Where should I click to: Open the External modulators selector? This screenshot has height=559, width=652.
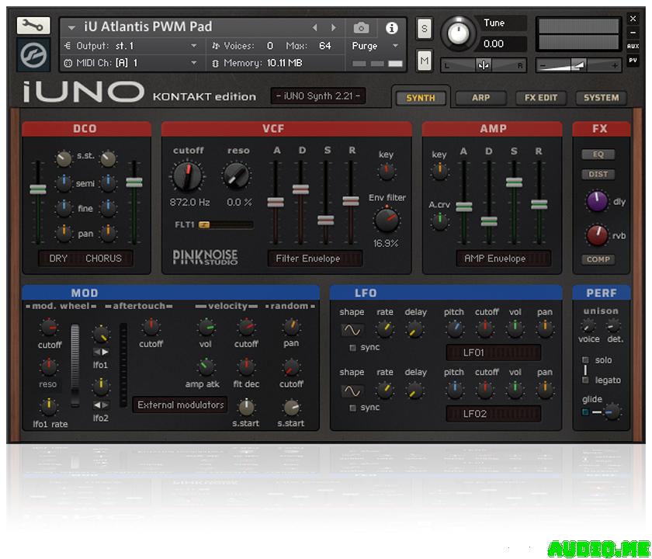tap(180, 404)
